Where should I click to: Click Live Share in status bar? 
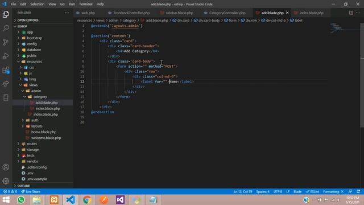pyautogui.click(x=31, y=191)
